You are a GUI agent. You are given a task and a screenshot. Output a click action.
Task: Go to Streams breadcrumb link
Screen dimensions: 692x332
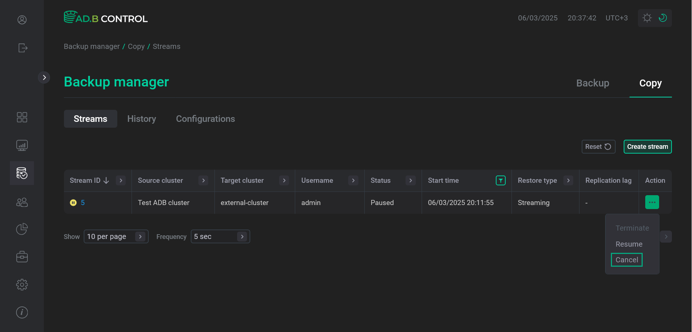[x=167, y=46]
